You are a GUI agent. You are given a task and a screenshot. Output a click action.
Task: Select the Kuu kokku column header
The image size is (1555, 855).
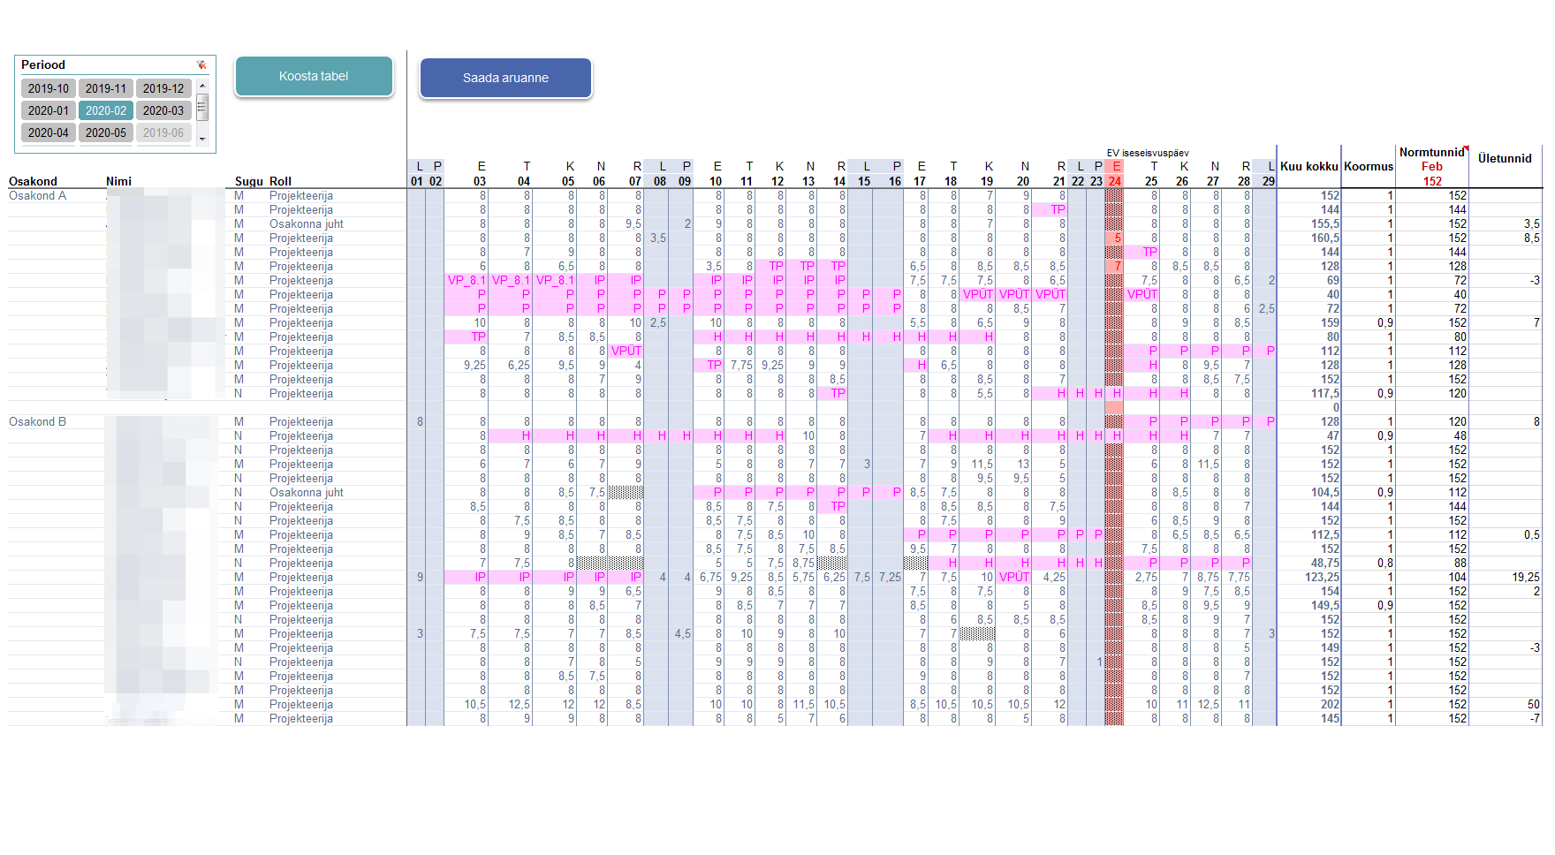click(x=1308, y=166)
